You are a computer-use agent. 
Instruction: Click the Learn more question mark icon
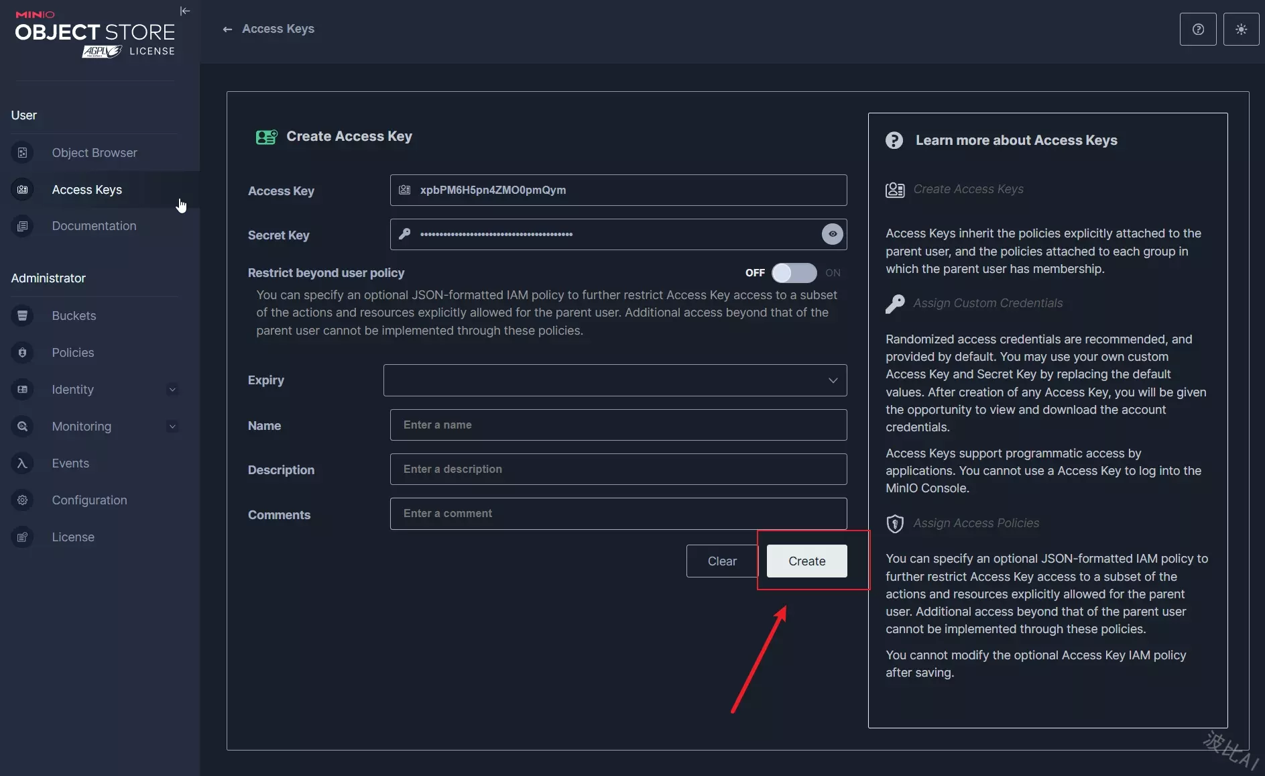click(894, 140)
